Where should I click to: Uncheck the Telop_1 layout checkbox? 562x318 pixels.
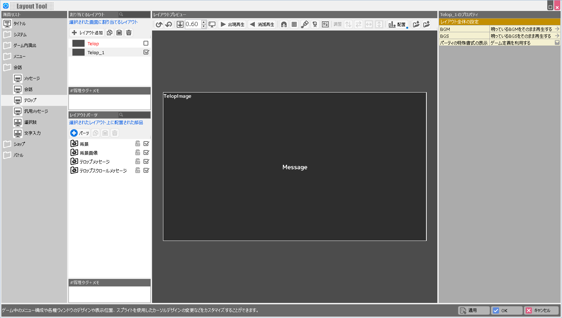(x=146, y=52)
